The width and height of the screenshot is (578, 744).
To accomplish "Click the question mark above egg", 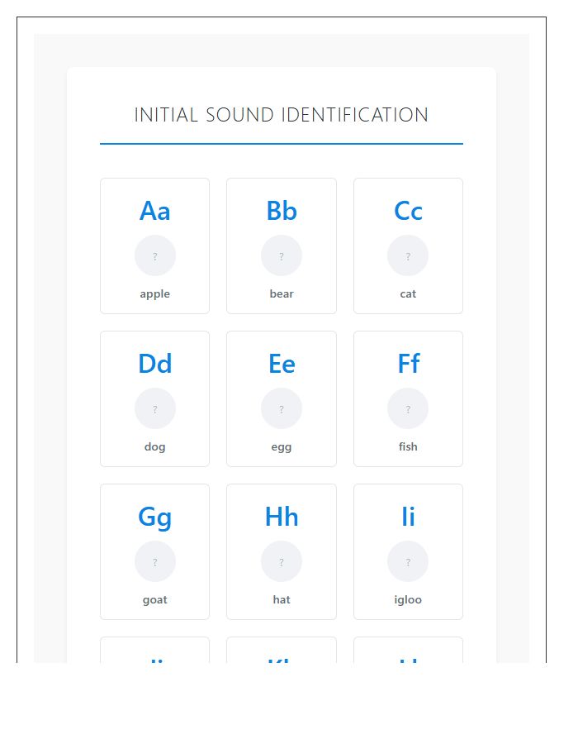I will (x=282, y=408).
